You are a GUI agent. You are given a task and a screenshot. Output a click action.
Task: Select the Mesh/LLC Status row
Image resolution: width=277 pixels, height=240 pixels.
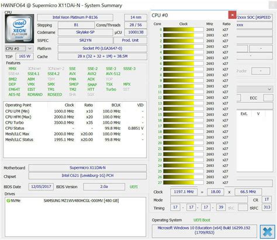pos(75,140)
